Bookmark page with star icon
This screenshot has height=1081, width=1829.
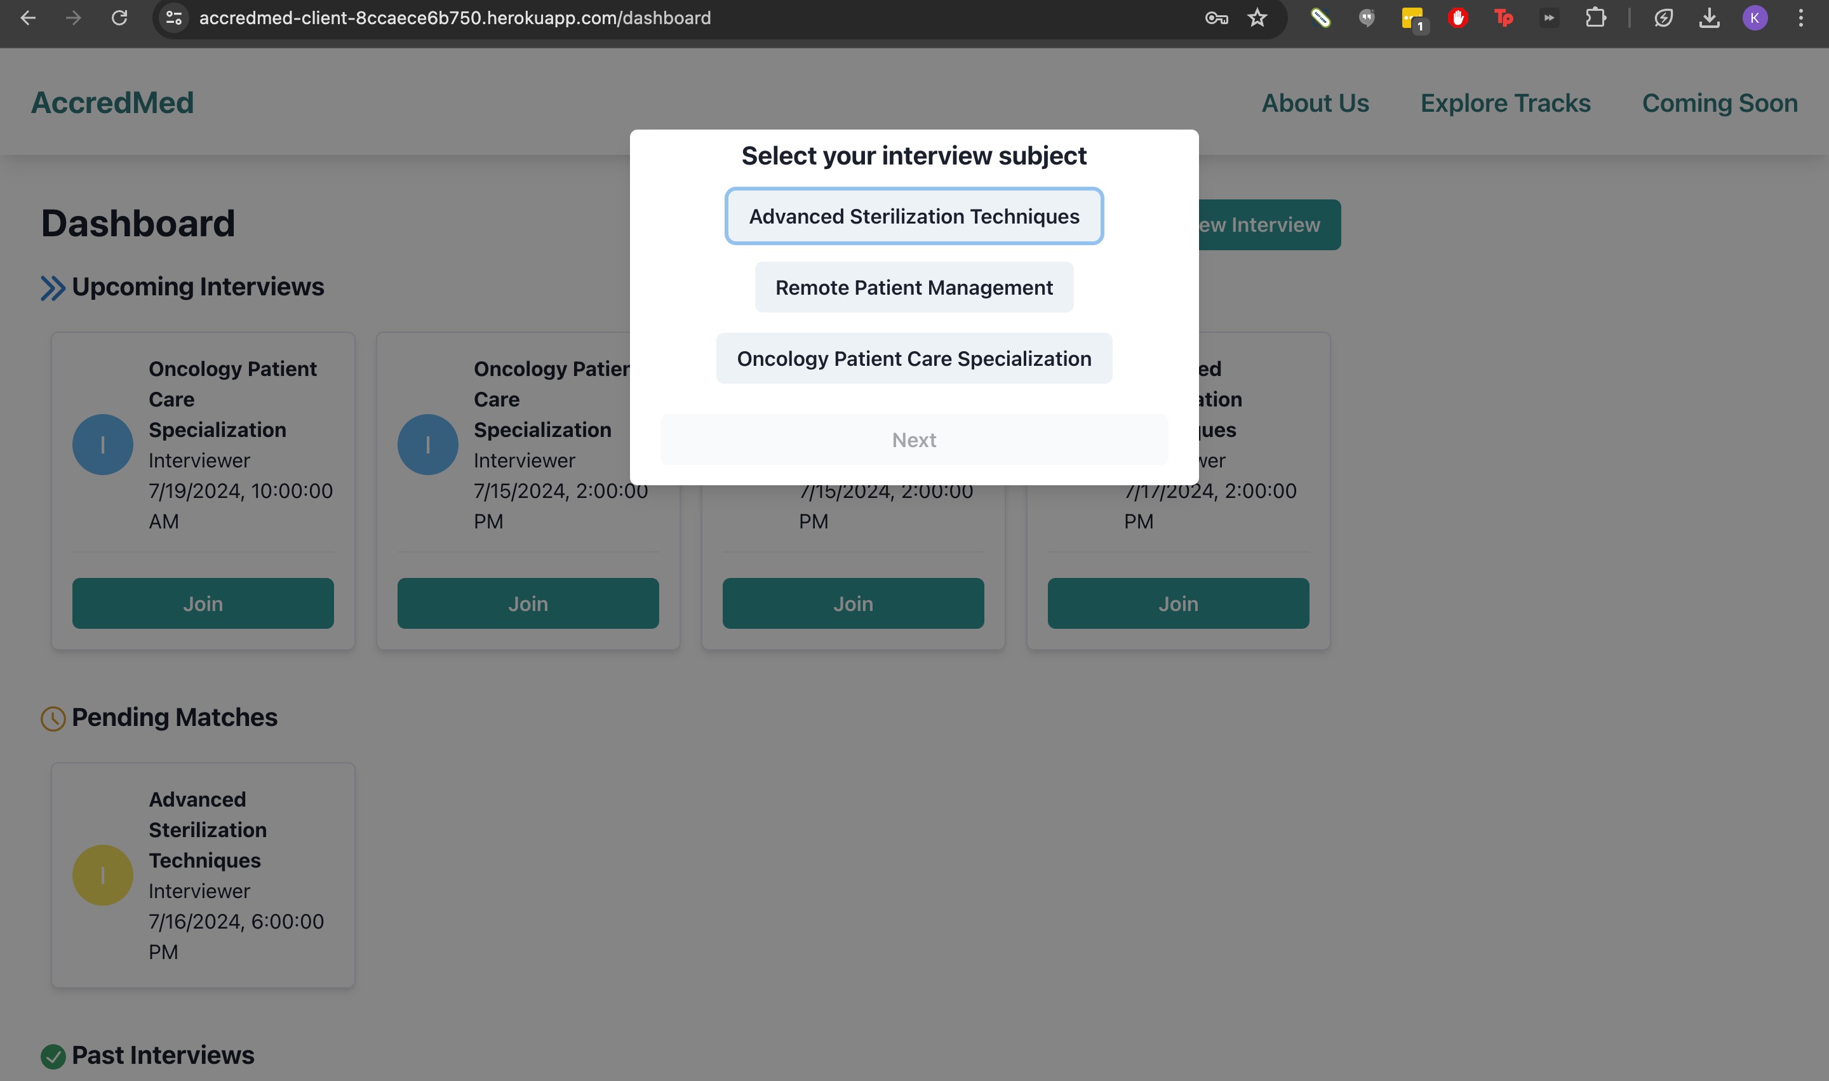coord(1257,18)
